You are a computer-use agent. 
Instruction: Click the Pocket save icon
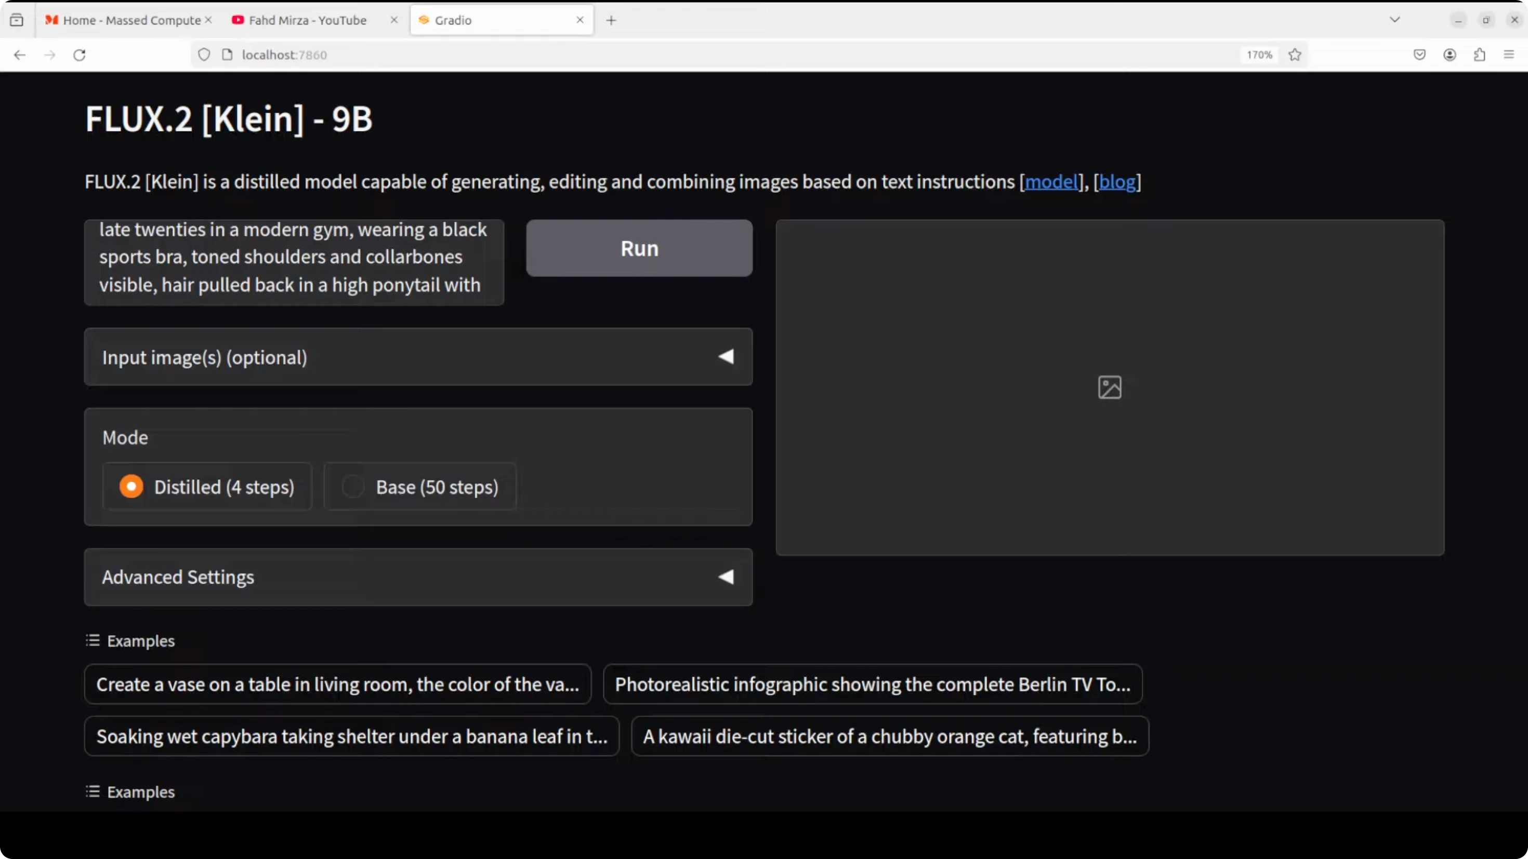[1419, 55]
